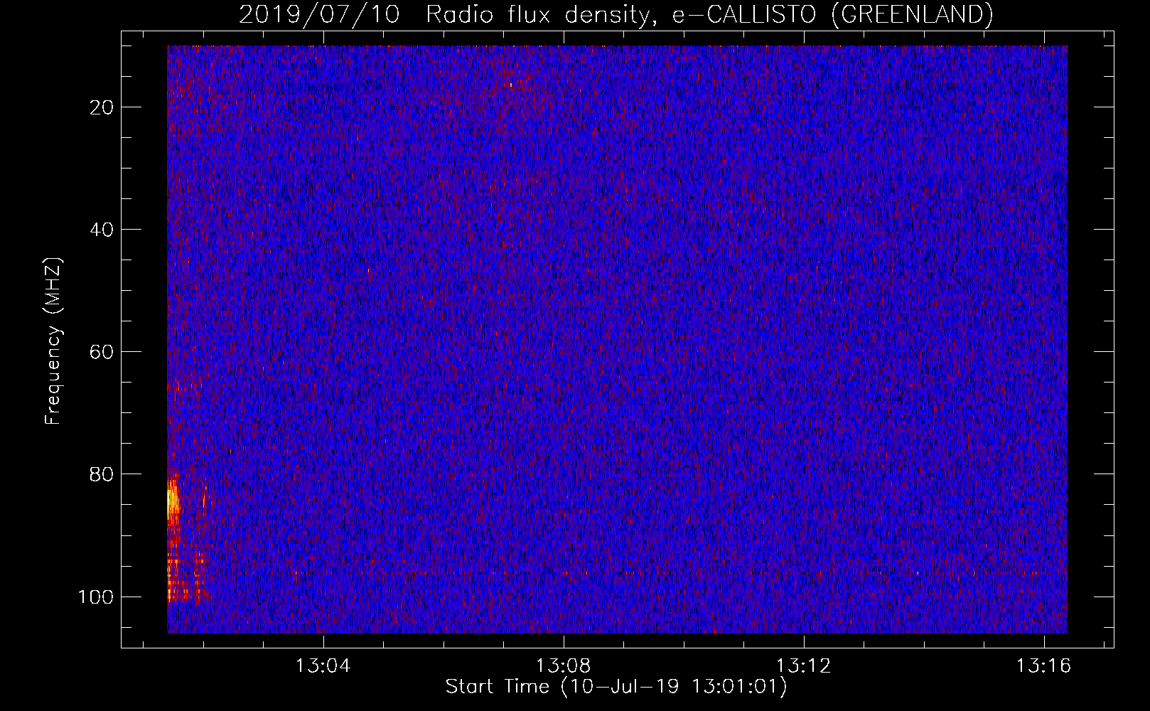Click the 100 MHz frequency tick label

click(96, 597)
